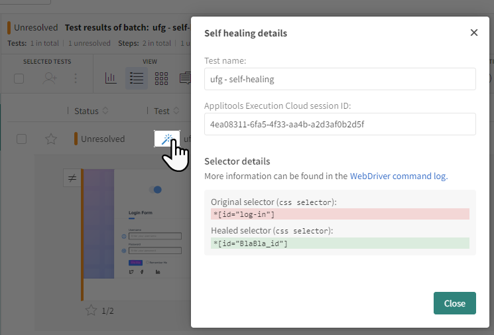Open the three-dot more options menu
This screenshot has width=494, height=335.
[x=76, y=78]
